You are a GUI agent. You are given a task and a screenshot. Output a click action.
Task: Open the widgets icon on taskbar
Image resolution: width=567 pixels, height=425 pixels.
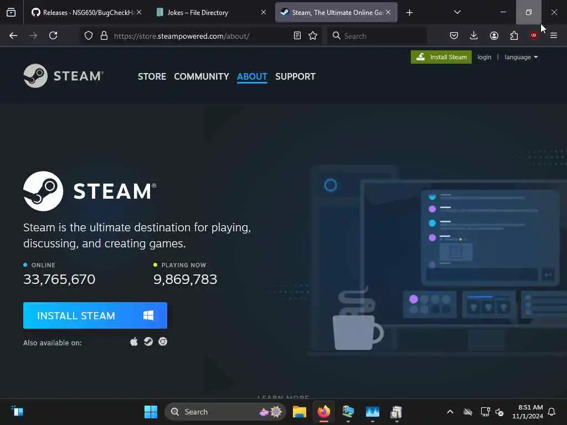tap(17, 412)
